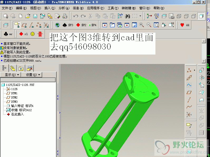Screen dimensions: 210x157
Task: Undo the last action with the curved arrow
Action: click(76, 16)
